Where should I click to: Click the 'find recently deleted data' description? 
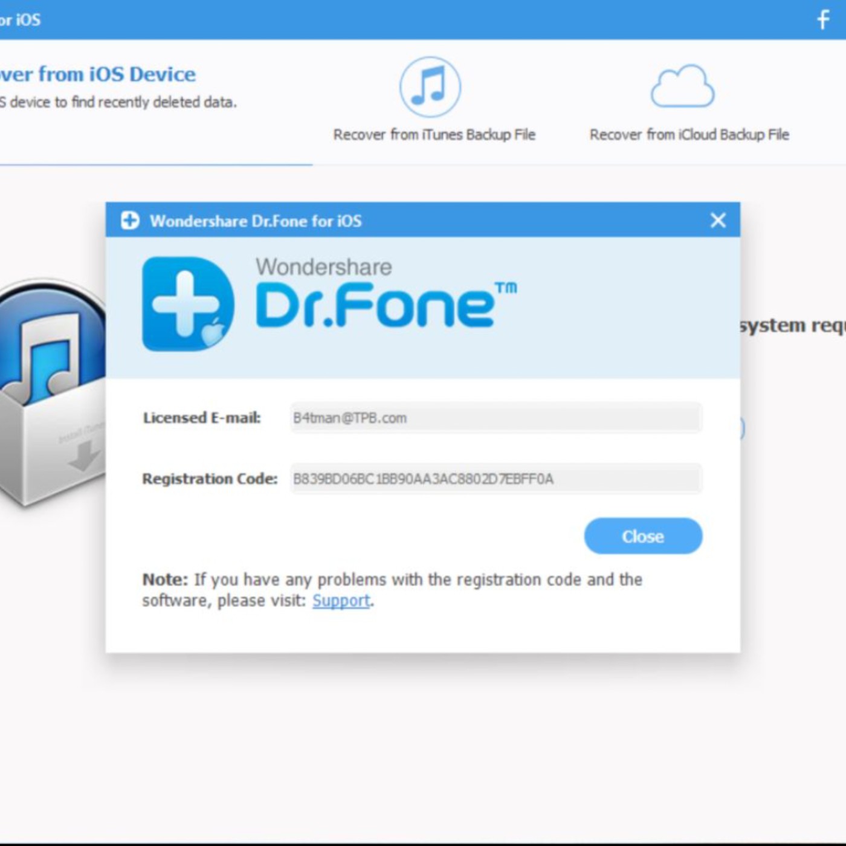tap(118, 102)
